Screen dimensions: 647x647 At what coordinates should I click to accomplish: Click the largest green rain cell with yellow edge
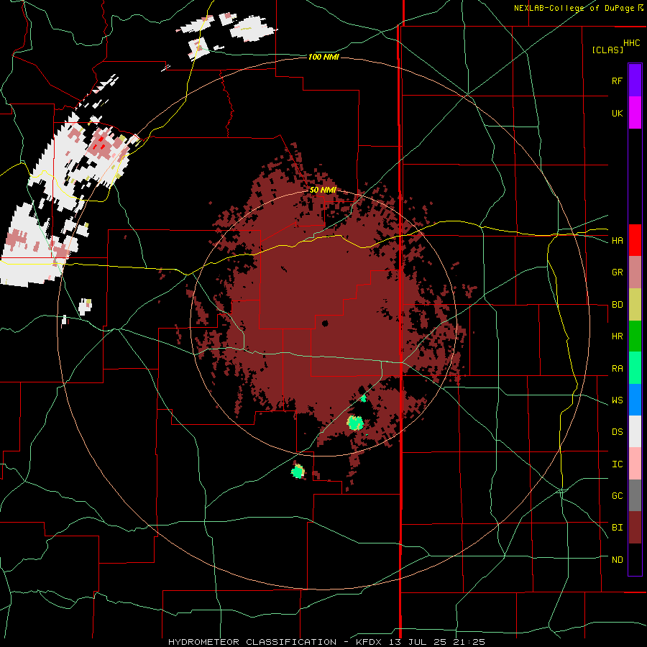pos(355,423)
